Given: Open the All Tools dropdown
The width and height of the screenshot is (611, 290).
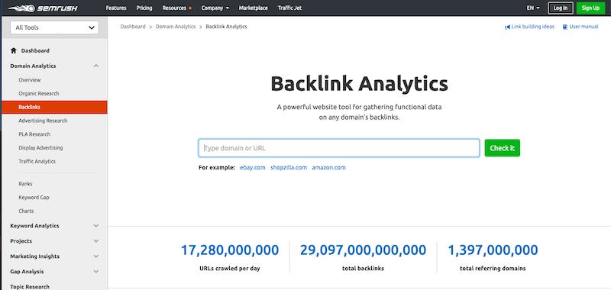Looking at the screenshot, I should coord(54,27).
